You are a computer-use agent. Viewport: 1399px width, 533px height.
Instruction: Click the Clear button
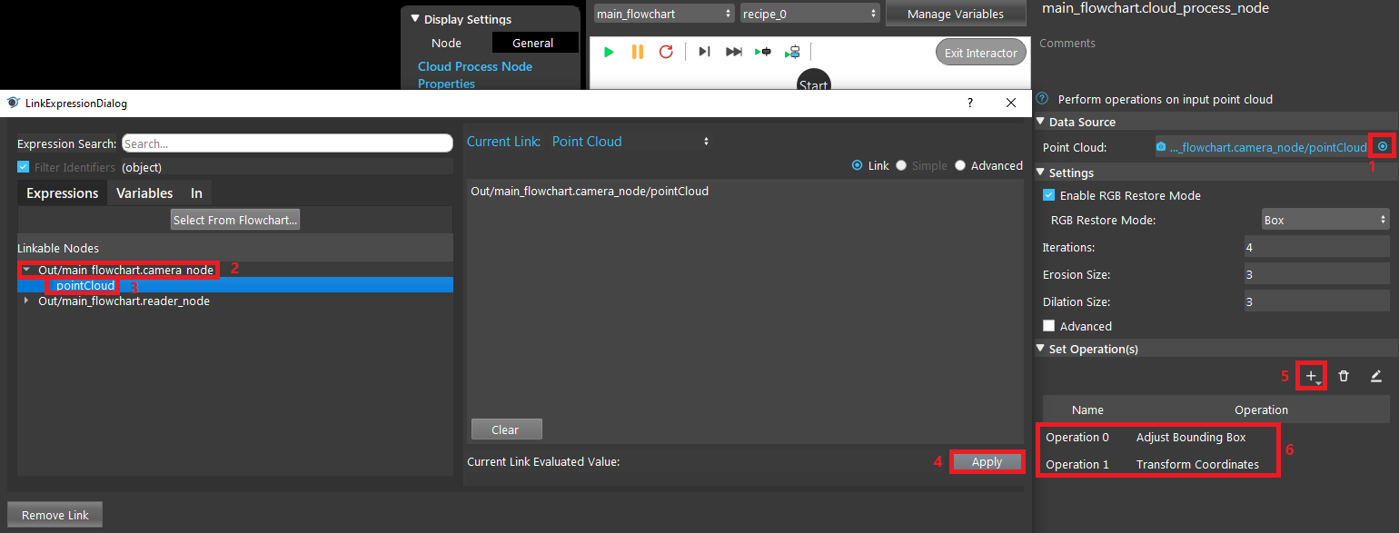pos(505,429)
